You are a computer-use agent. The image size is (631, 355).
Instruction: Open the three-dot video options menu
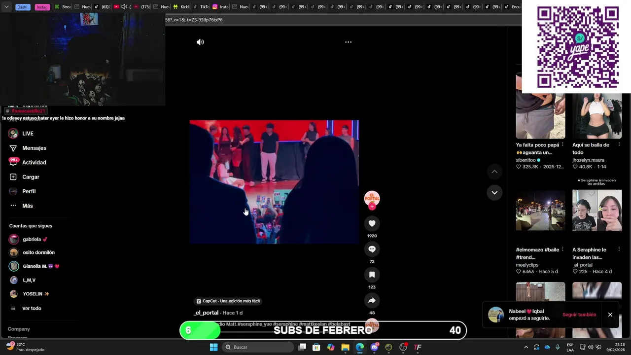click(x=348, y=42)
